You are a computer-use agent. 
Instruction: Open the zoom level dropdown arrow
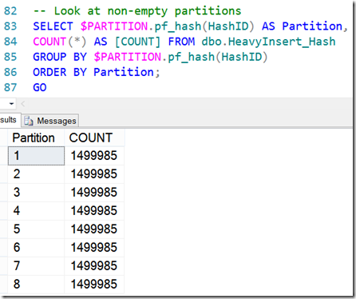pyautogui.click(x=11, y=103)
